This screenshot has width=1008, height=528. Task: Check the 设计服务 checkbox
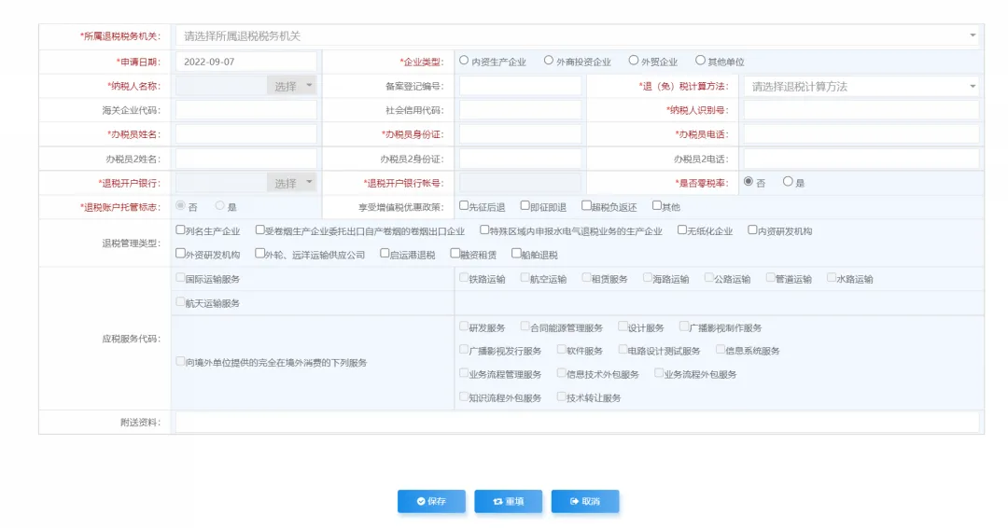point(623,327)
